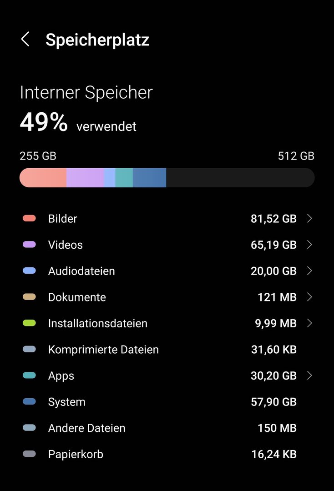Select the Komprimierte Dateien entry
Viewport: 334px width, 491px height.
pyautogui.click(x=103, y=350)
